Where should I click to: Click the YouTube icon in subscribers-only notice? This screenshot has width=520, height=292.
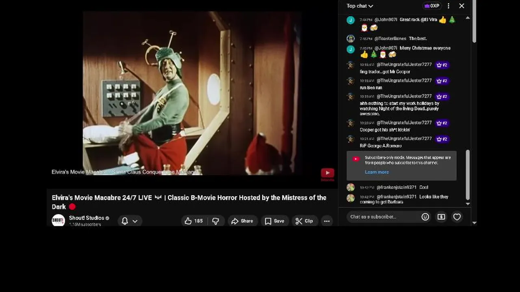[x=356, y=159]
